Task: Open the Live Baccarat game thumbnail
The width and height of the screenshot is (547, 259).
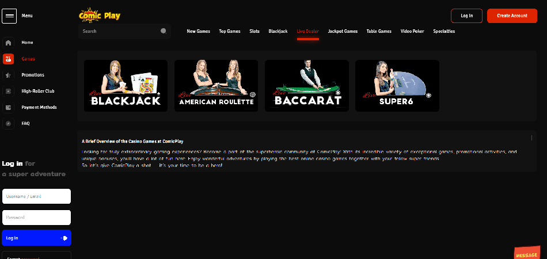Action: point(307,86)
